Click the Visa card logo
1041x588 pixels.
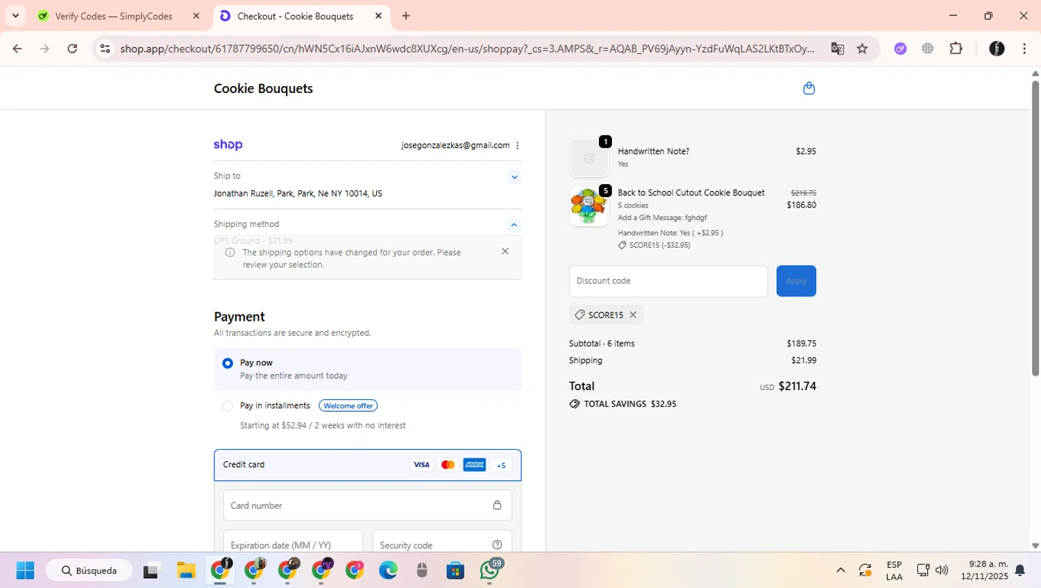click(421, 465)
